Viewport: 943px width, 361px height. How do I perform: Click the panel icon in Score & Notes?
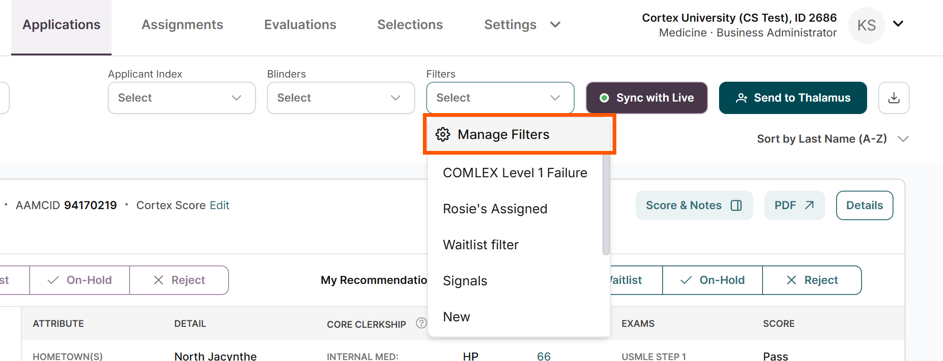(x=736, y=205)
